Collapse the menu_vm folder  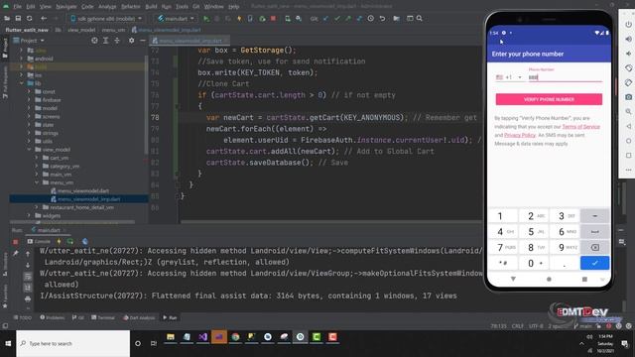(37, 182)
